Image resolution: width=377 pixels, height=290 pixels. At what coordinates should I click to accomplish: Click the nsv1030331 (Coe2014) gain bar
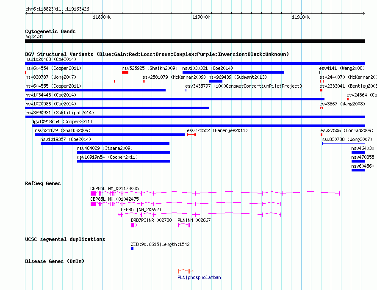(233, 72)
